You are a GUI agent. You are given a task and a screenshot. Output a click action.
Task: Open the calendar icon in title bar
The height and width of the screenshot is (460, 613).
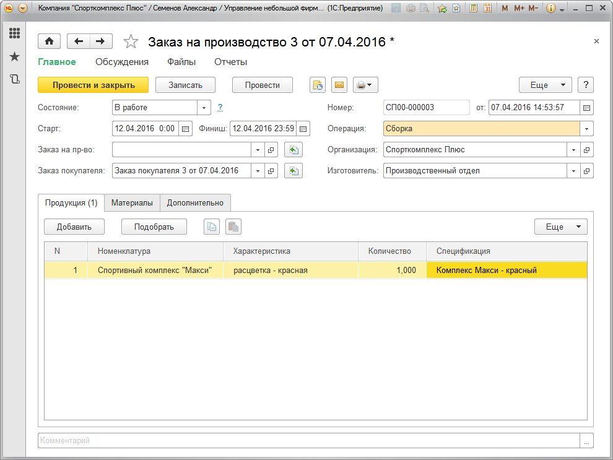[487, 9]
